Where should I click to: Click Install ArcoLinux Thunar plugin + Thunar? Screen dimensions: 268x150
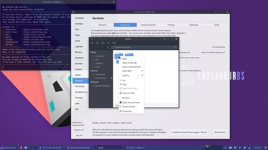pyautogui.click(x=189, y=132)
